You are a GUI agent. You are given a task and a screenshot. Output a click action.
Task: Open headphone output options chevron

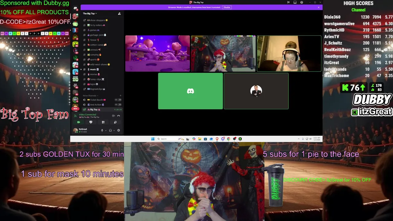click(114, 130)
